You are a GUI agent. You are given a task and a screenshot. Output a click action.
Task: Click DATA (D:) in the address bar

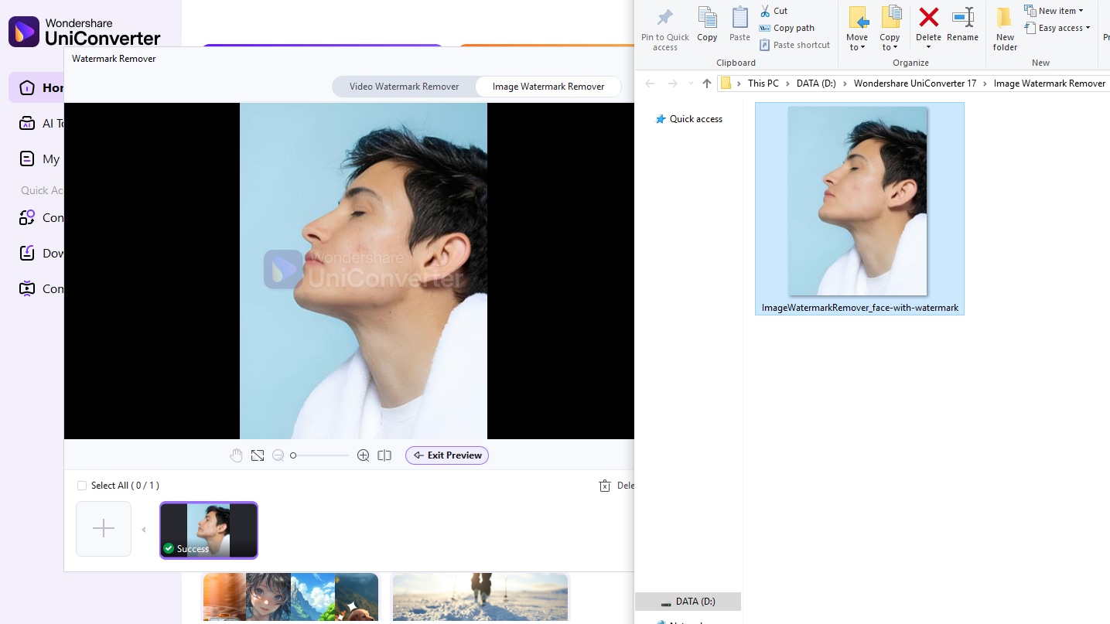click(816, 84)
